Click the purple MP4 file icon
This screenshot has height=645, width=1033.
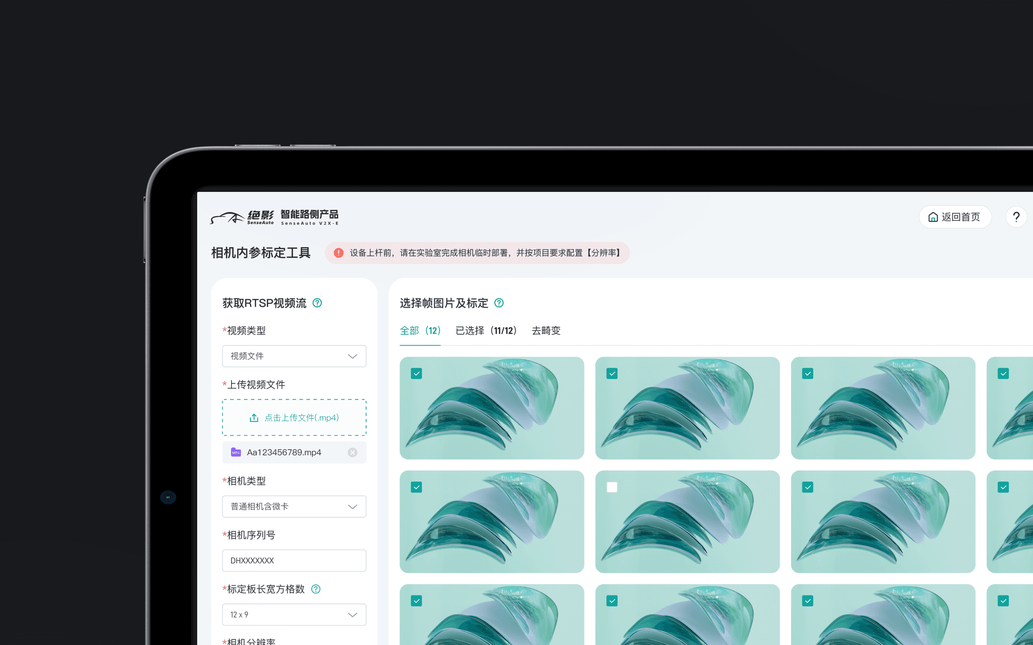[x=236, y=453]
